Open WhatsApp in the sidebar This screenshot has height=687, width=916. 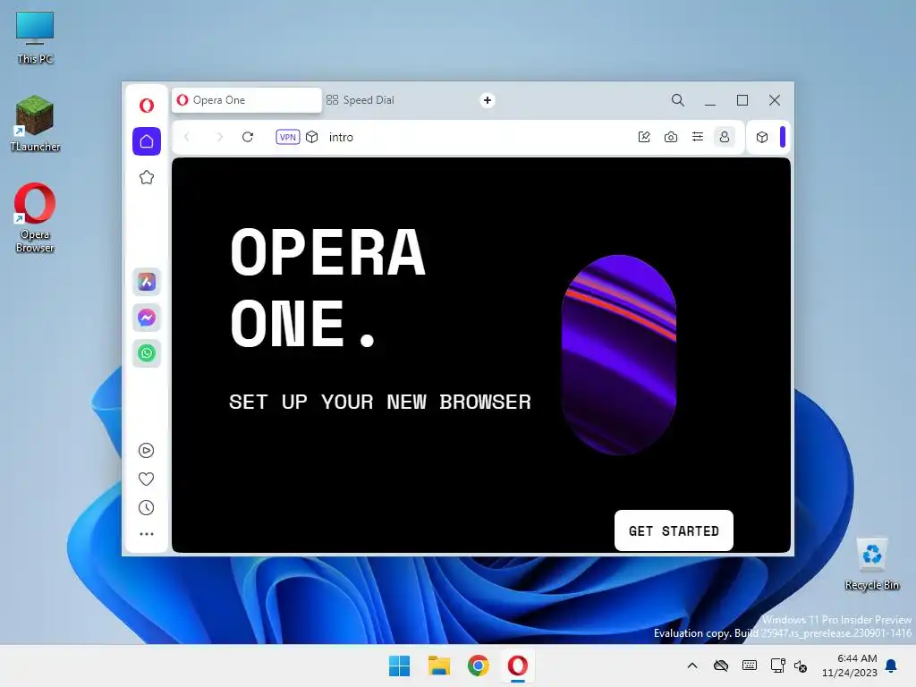147,352
